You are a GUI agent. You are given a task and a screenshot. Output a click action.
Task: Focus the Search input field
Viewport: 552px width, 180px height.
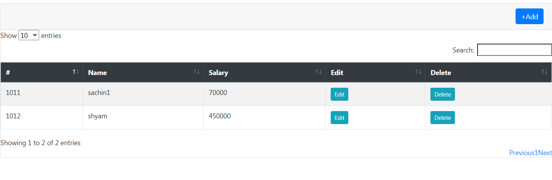(x=514, y=50)
